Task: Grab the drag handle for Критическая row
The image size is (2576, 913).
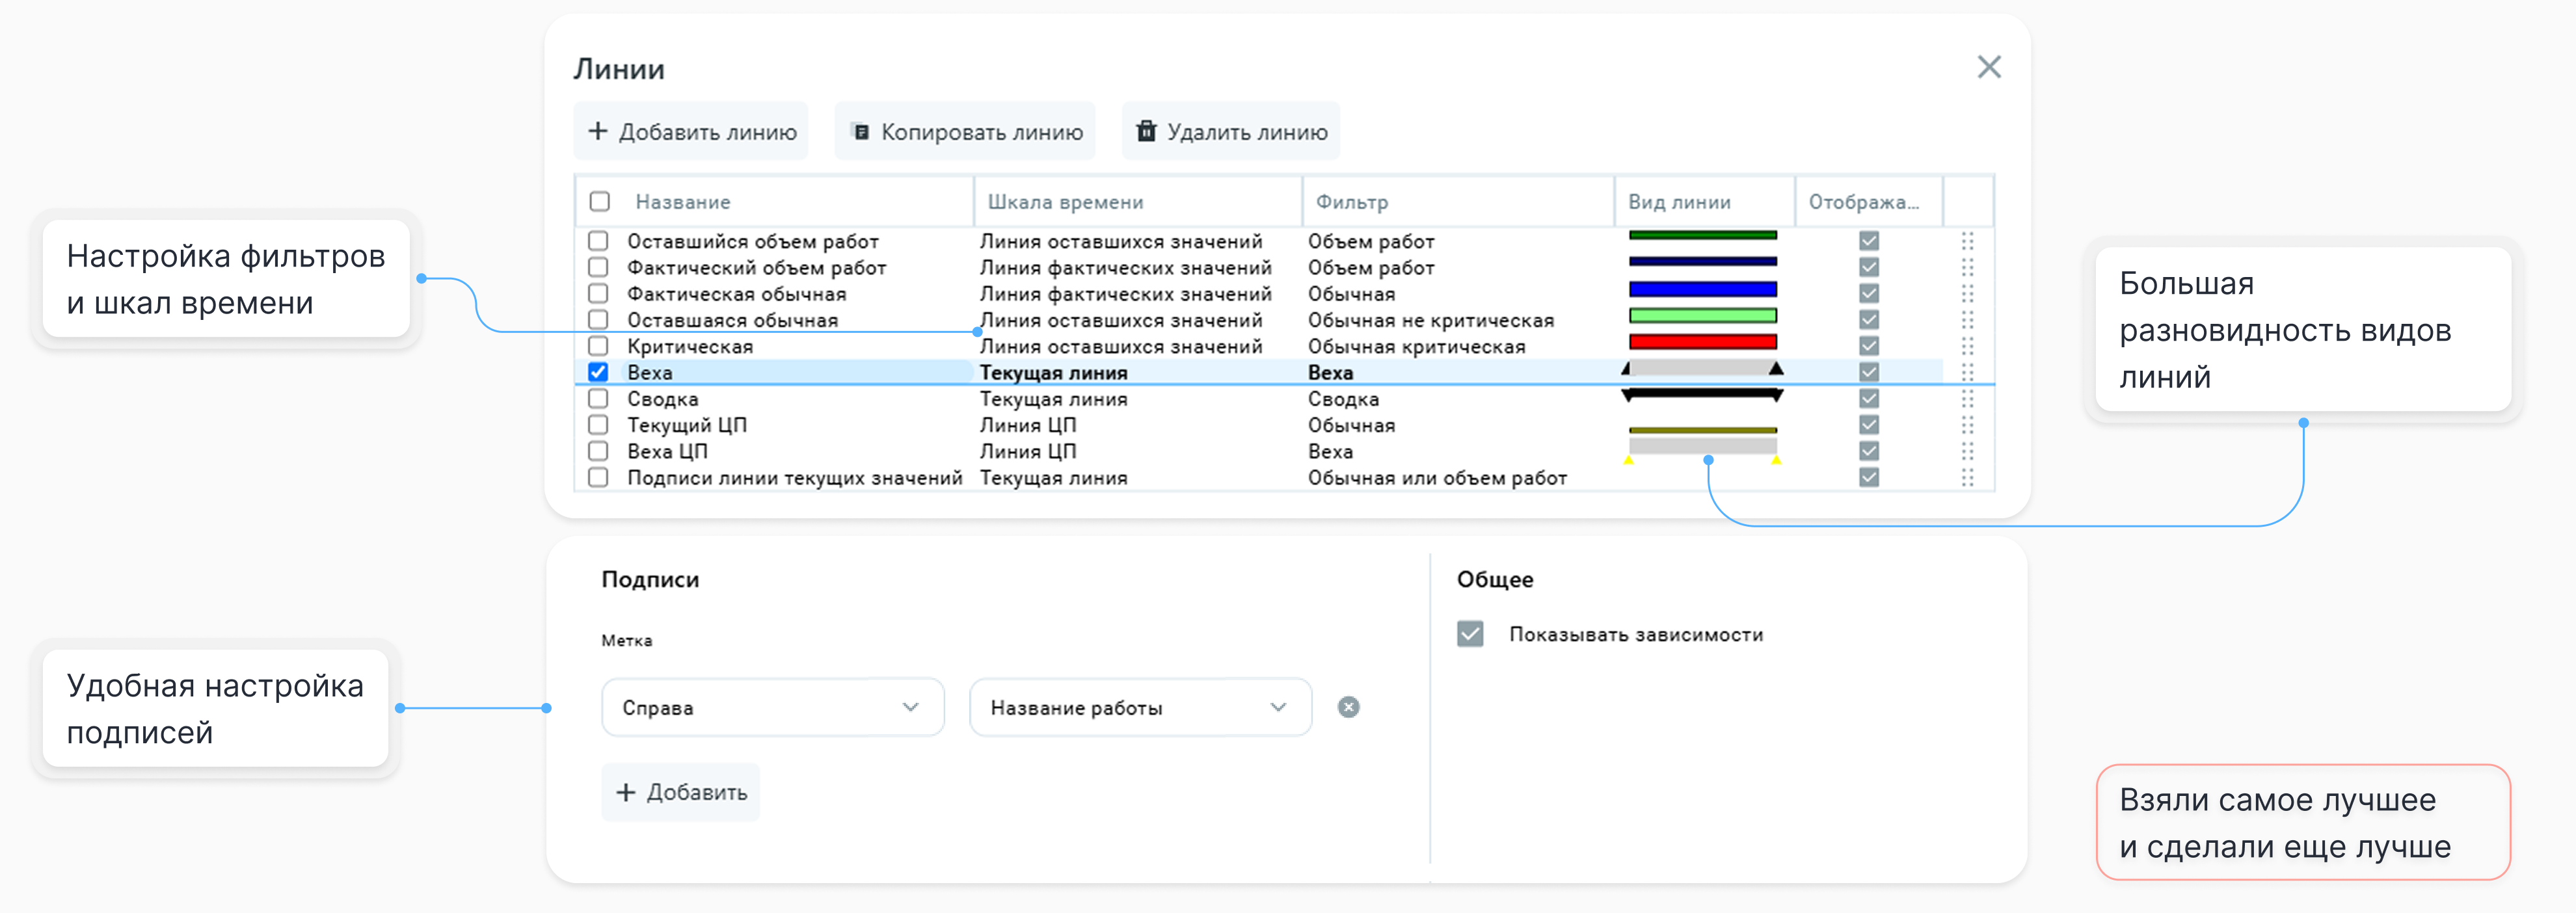Action: [1967, 346]
